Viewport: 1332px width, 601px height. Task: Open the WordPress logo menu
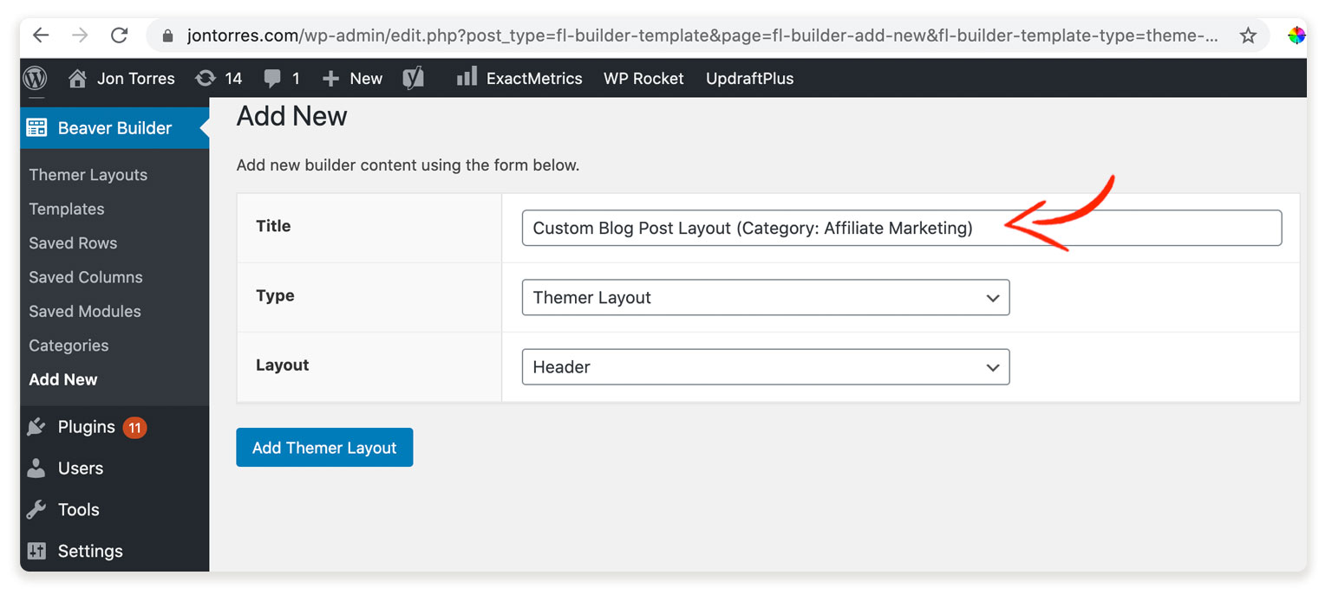click(36, 78)
